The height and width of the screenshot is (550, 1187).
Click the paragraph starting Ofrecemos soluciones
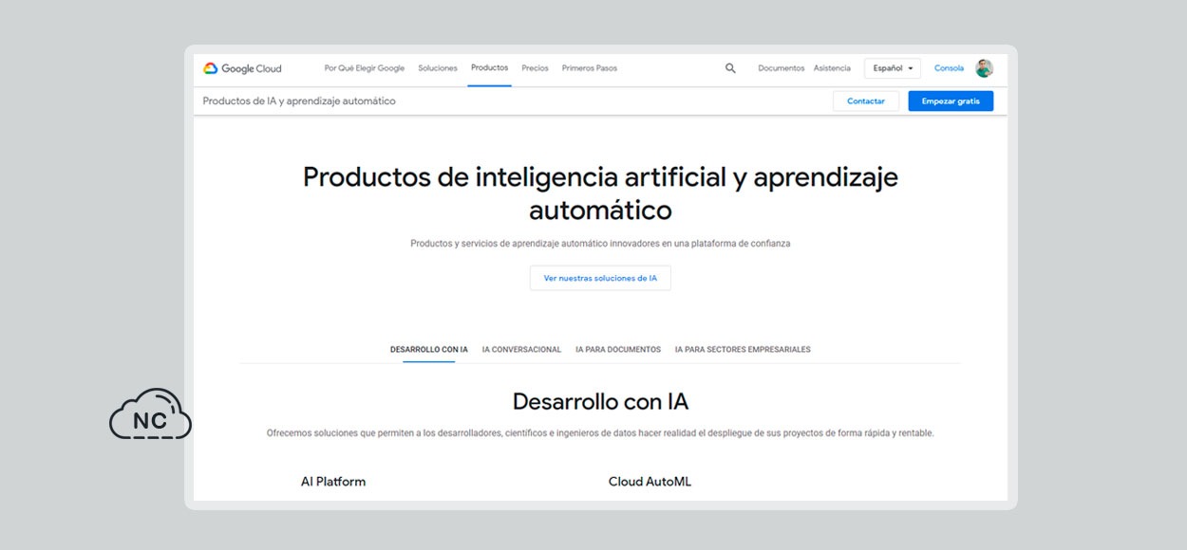(600, 433)
